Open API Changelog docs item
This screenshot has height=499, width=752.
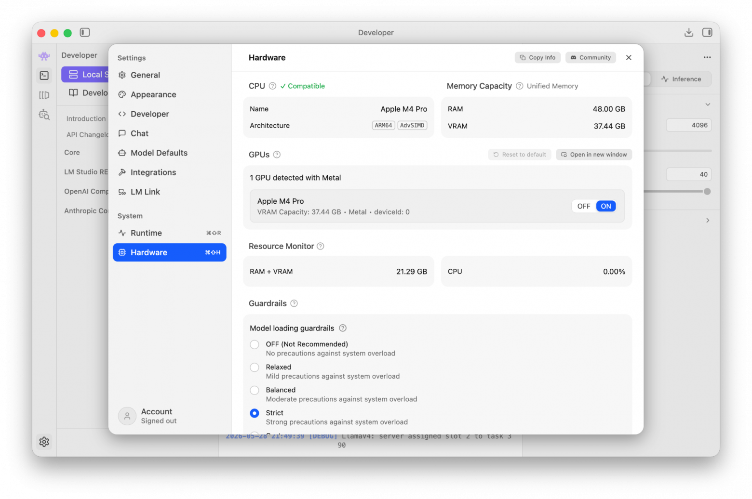87,135
